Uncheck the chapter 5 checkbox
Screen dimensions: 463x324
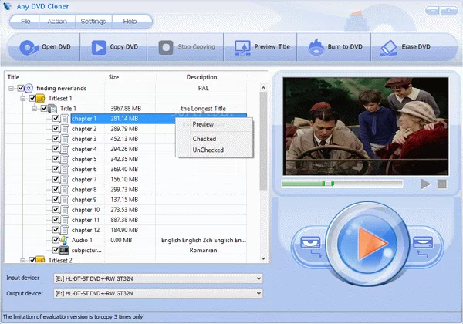coord(56,159)
